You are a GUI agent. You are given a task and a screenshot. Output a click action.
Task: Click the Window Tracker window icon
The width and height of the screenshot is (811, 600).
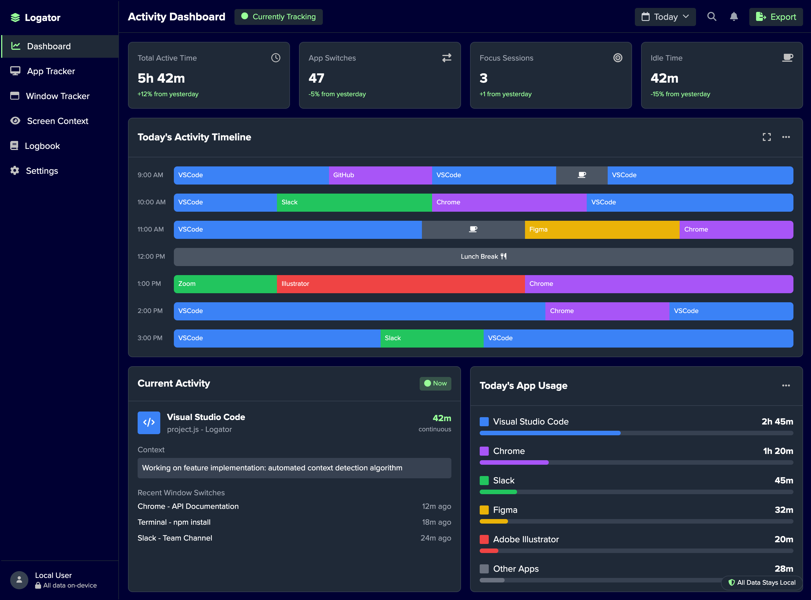(15, 96)
